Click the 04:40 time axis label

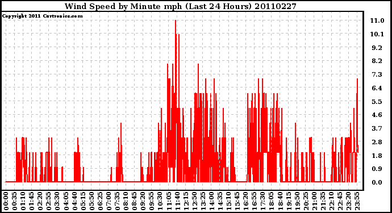[74, 202]
